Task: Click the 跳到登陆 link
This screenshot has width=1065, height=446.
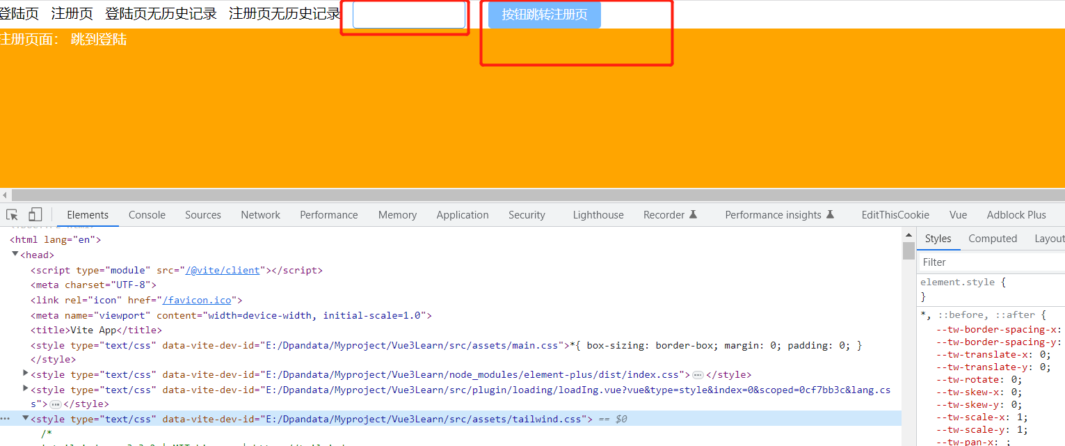Action: [x=99, y=39]
